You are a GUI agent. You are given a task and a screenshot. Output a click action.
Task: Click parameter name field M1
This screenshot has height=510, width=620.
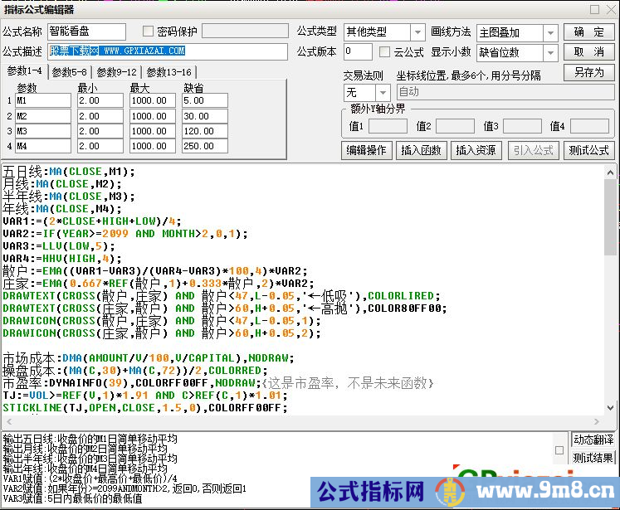pyautogui.click(x=42, y=100)
